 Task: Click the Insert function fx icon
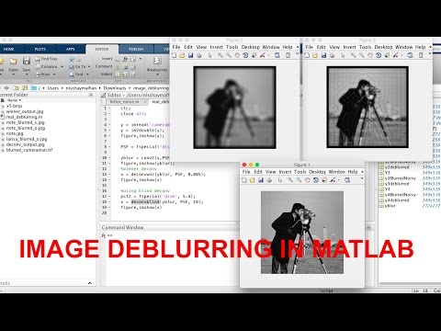pyautogui.click(x=125, y=59)
